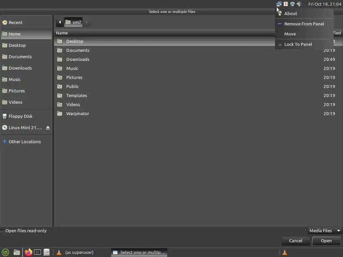Click the back arrow in path bar
The image size is (343, 257).
coord(60,22)
